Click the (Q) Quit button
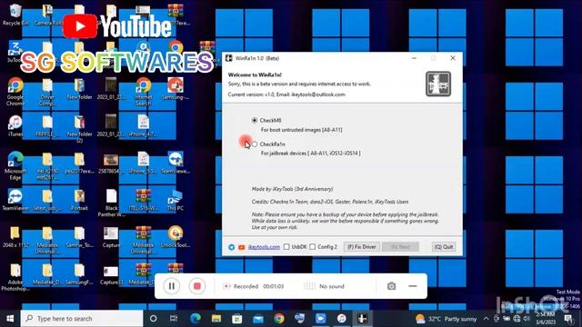Image resolution: width=582 pixels, height=327 pixels. click(444, 247)
